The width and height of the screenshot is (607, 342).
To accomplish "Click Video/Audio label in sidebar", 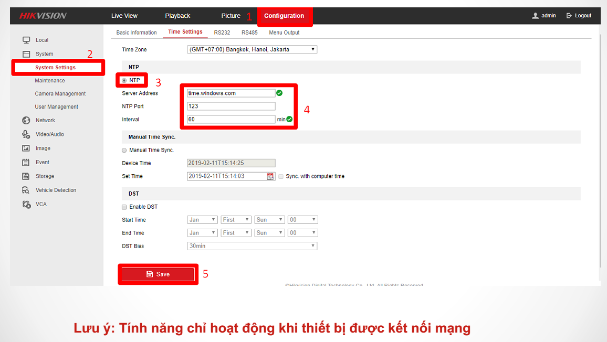I will (50, 134).
